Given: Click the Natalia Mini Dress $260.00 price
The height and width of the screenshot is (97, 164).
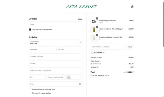Looking at the screenshot, I should (131, 29).
